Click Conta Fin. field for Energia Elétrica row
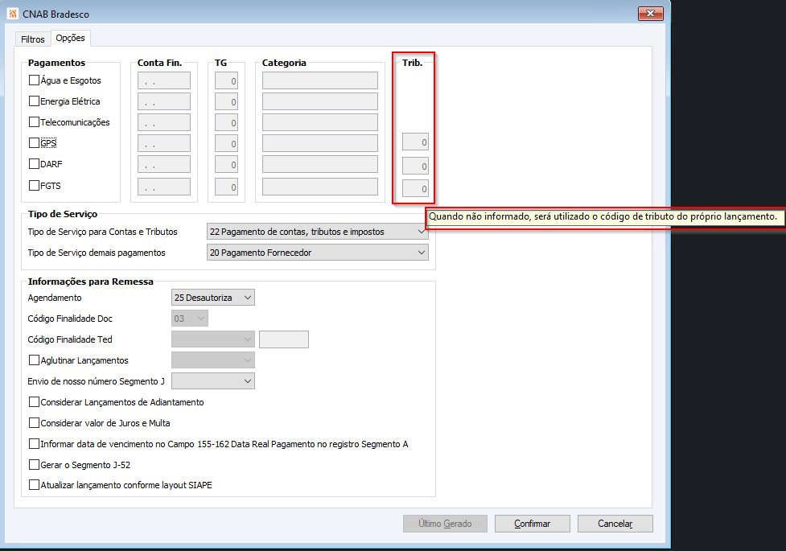Viewport: 786px width, 551px height. [164, 102]
